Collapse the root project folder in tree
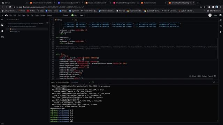 click(7, 24)
